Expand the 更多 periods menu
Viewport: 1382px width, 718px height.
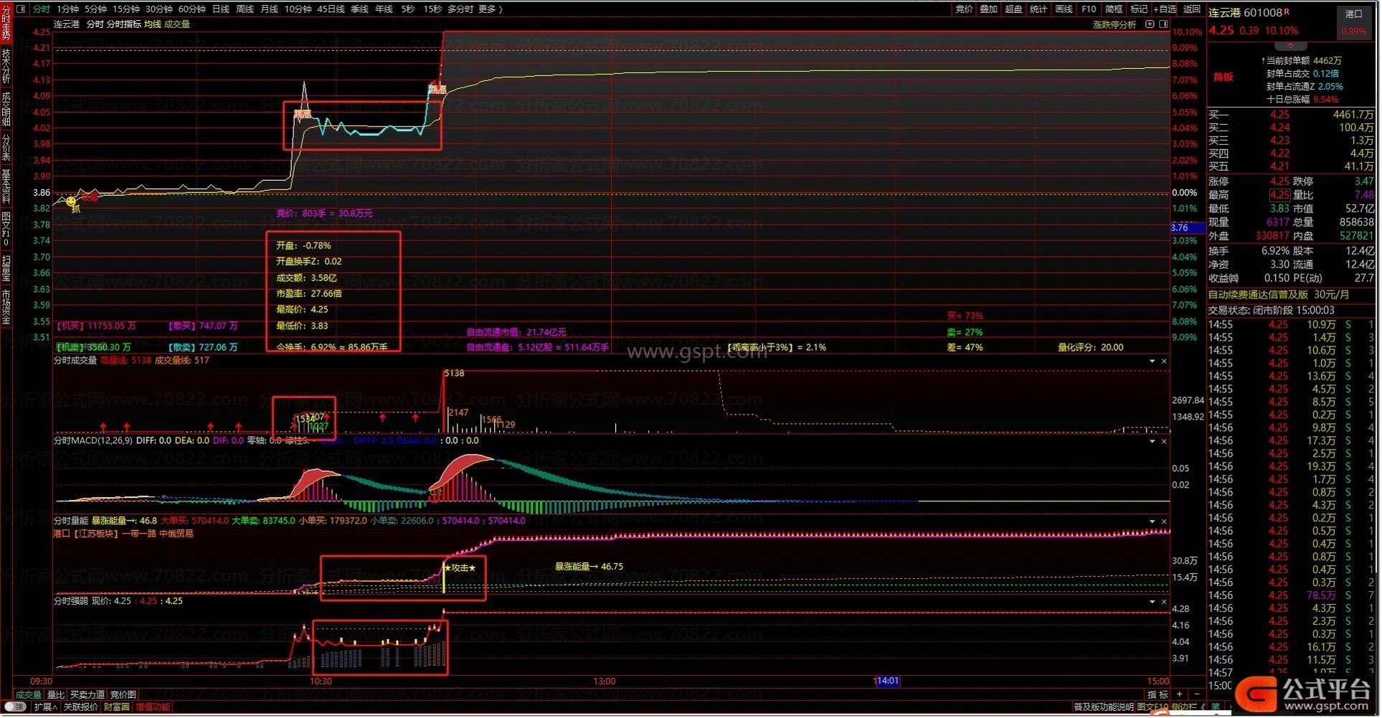tap(491, 9)
